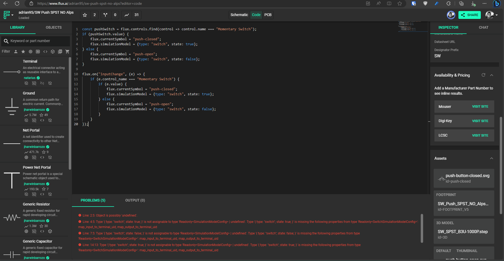
Task: Open the views trend chart icon
Action: click(x=127, y=15)
